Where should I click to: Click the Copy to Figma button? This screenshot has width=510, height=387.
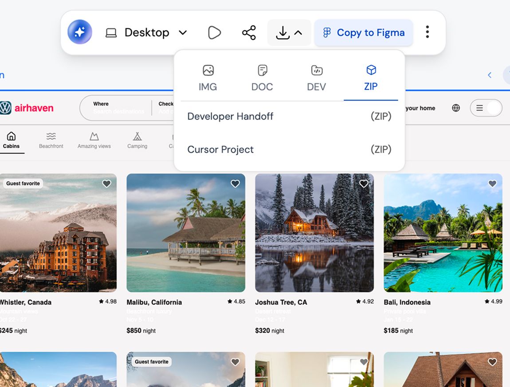click(x=364, y=33)
